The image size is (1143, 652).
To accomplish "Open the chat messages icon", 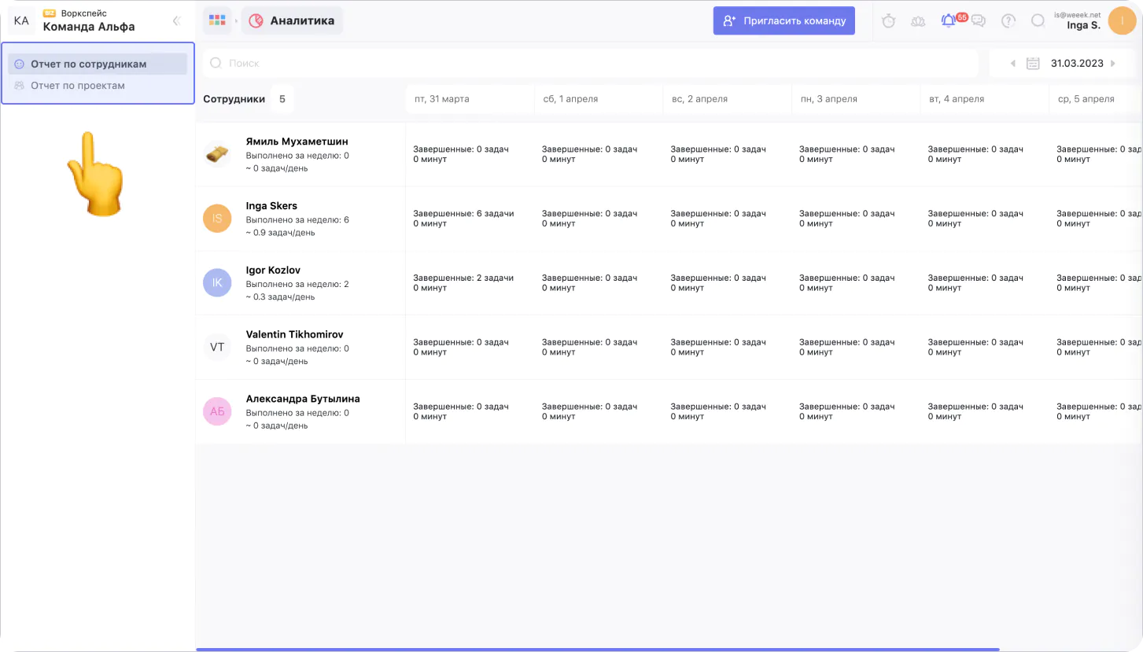I will click(979, 21).
